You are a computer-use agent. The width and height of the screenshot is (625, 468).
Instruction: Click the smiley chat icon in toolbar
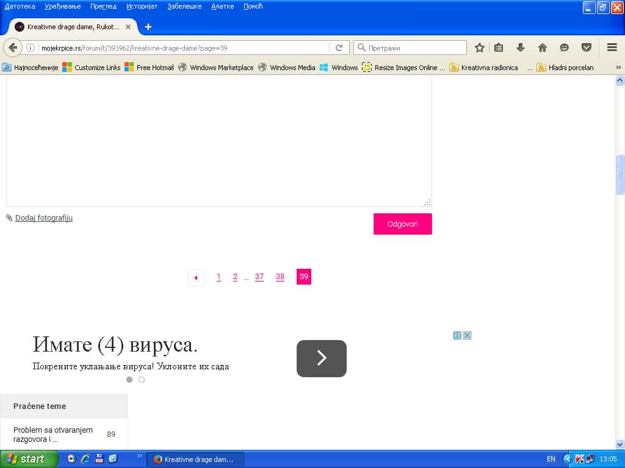(564, 48)
